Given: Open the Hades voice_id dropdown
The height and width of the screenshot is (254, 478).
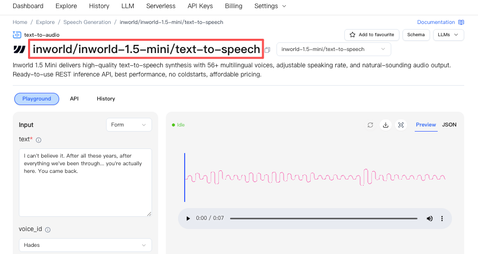Looking at the screenshot, I should (x=85, y=245).
